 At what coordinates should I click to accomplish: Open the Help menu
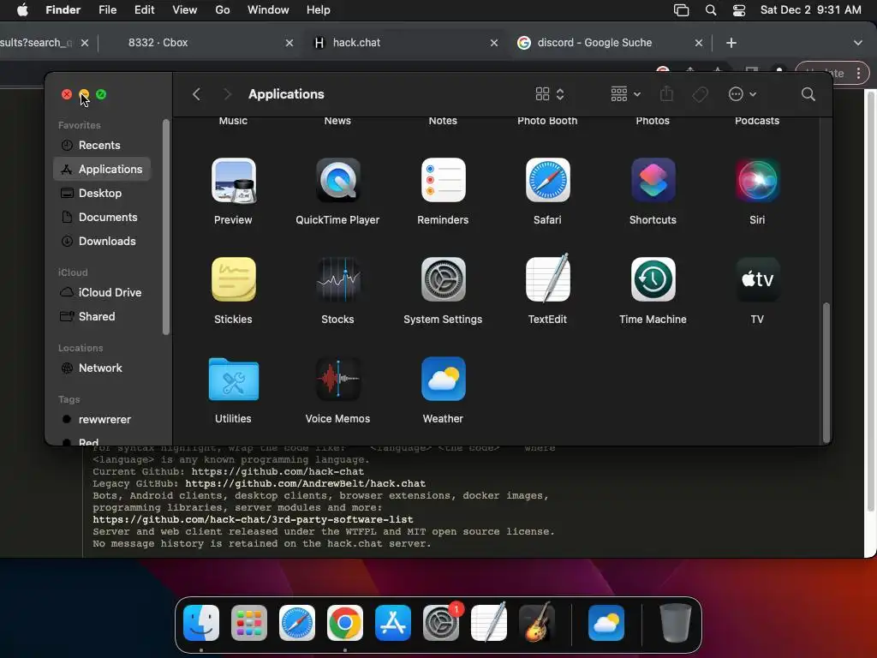pos(319,10)
